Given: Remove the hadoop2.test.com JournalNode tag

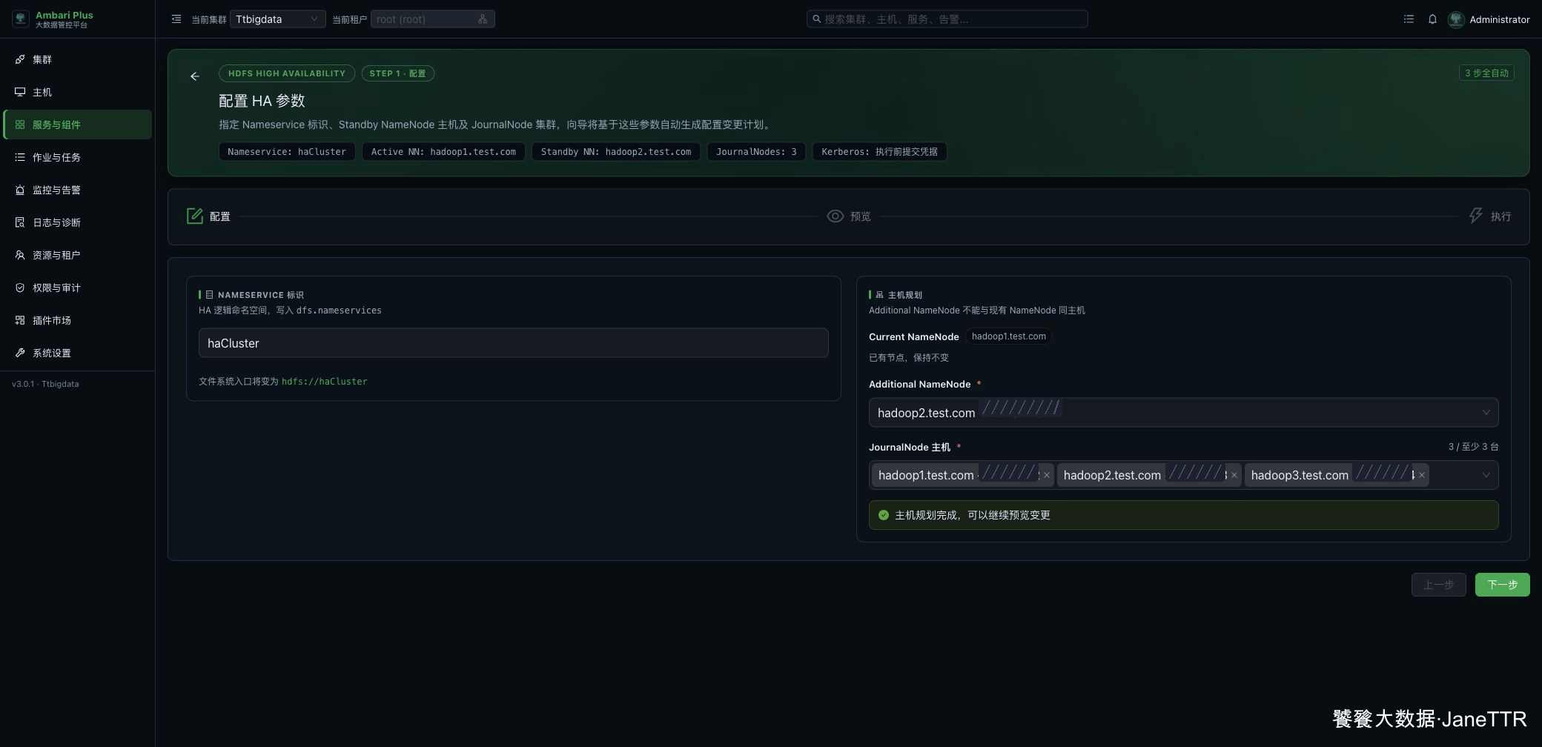Looking at the screenshot, I should click(1234, 476).
